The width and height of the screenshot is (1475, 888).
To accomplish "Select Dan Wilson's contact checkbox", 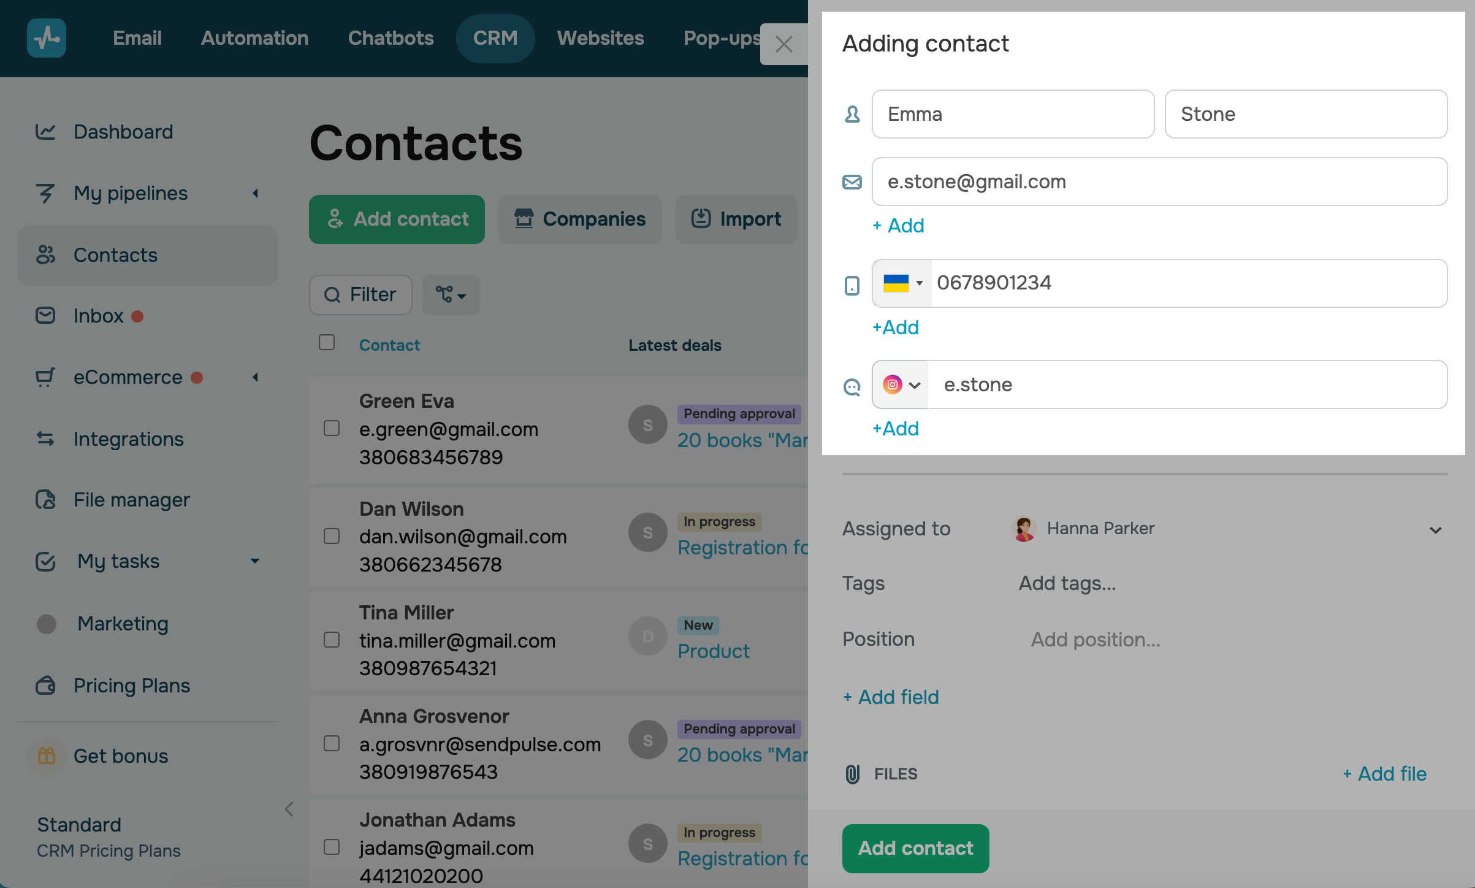I will click(x=332, y=536).
